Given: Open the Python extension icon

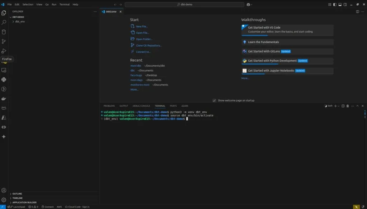Looking at the screenshot, I should pyautogui.click(x=4, y=79).
